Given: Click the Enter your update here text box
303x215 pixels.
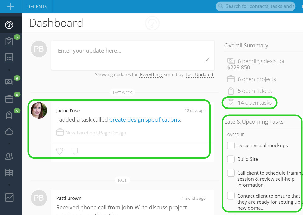Looking at the screenshot, I should pos(133,55).
